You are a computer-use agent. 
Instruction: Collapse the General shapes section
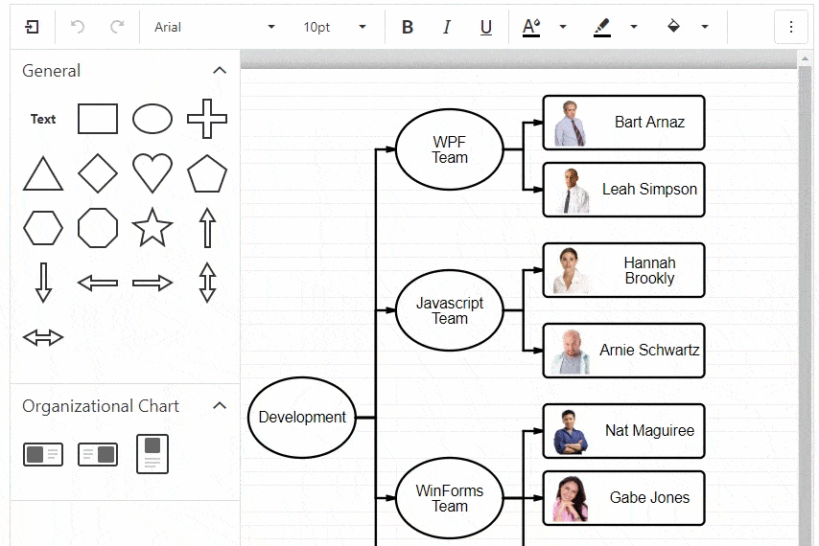(x=220, y=71)
